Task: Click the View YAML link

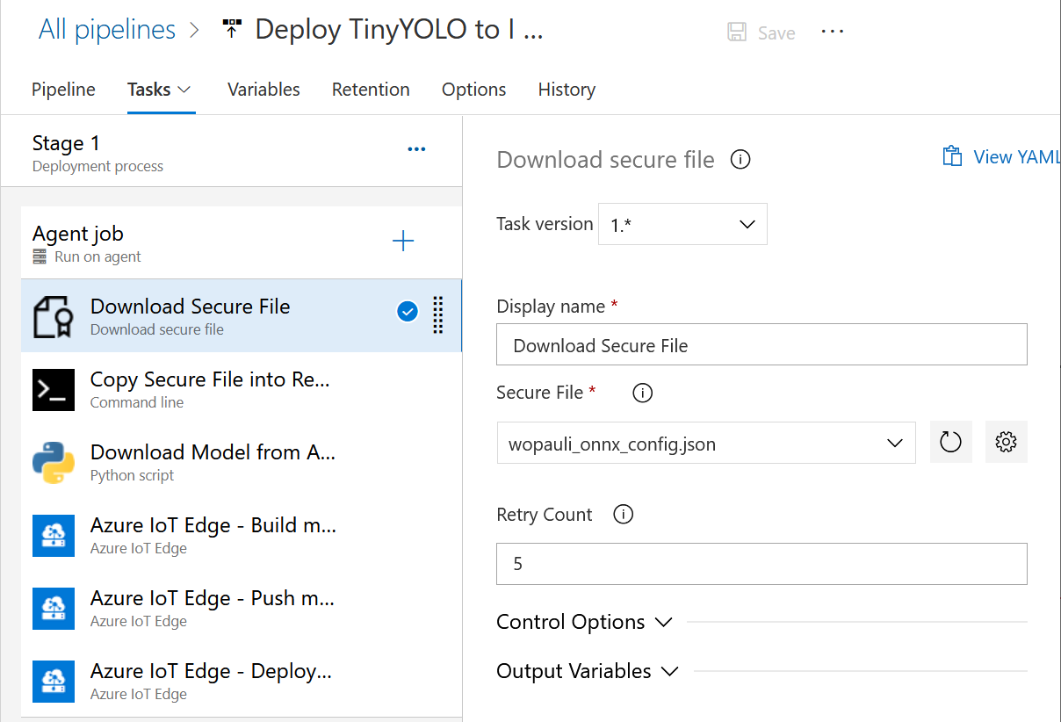Action: click(x=1001, y=157)
